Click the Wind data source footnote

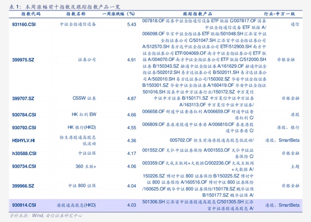click(x=46, y=215)
